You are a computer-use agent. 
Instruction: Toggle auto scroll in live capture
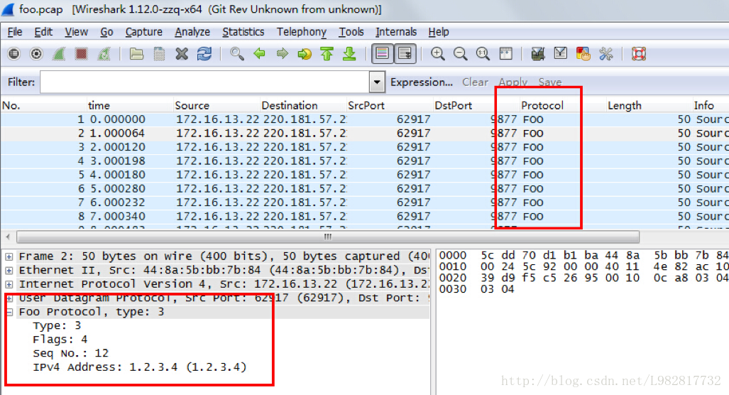point(405,54)
